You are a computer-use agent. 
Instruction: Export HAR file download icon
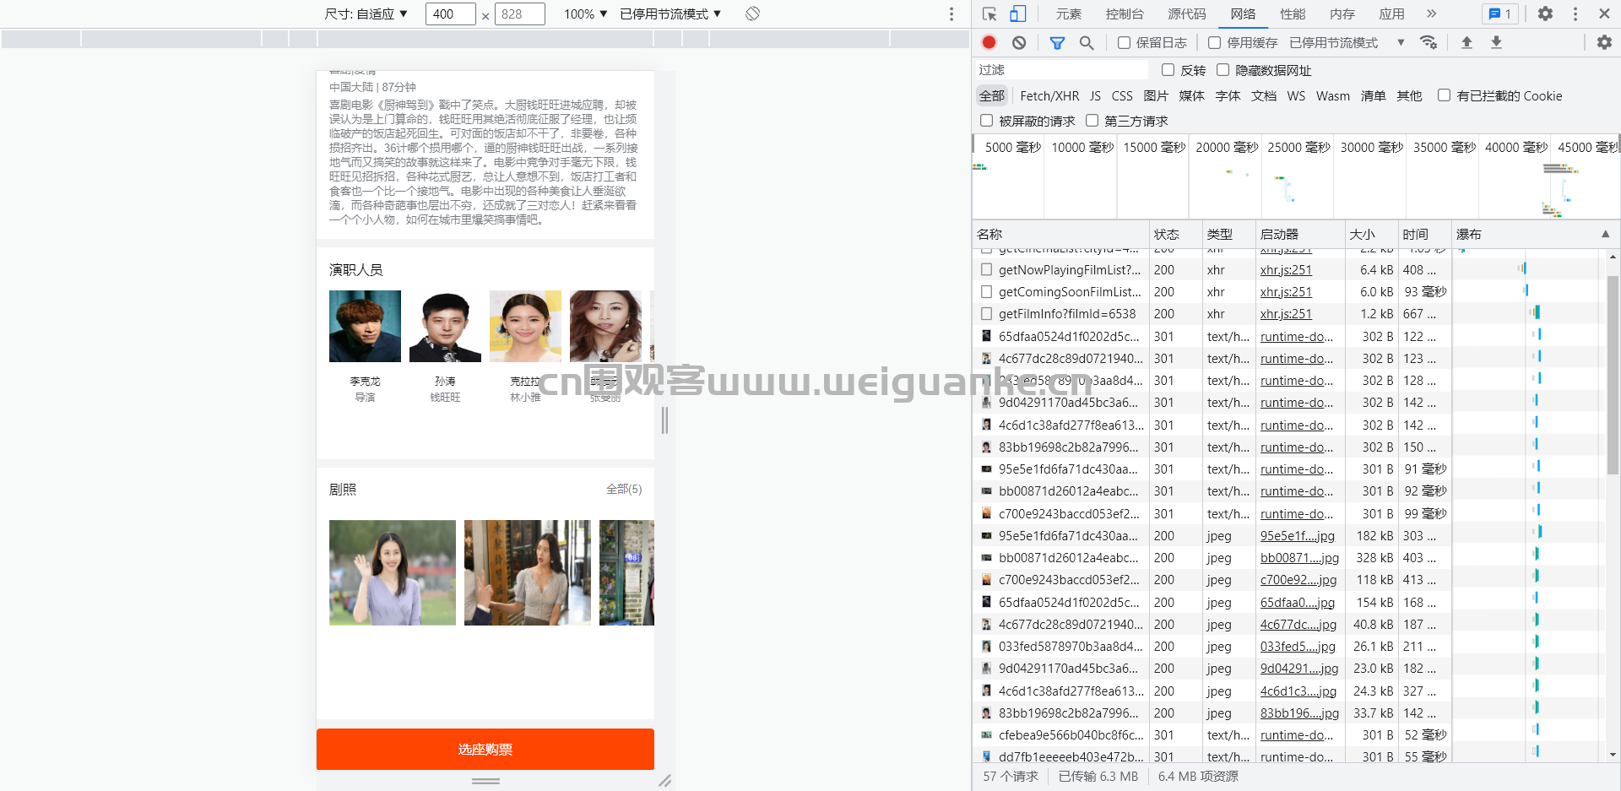point(1496,42)
